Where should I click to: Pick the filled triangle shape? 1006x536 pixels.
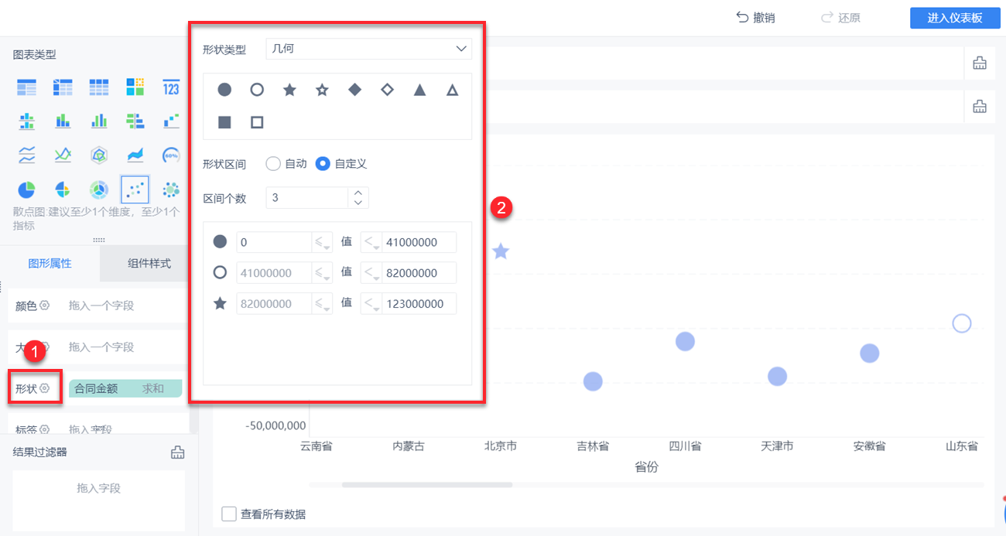coord(419,90)
